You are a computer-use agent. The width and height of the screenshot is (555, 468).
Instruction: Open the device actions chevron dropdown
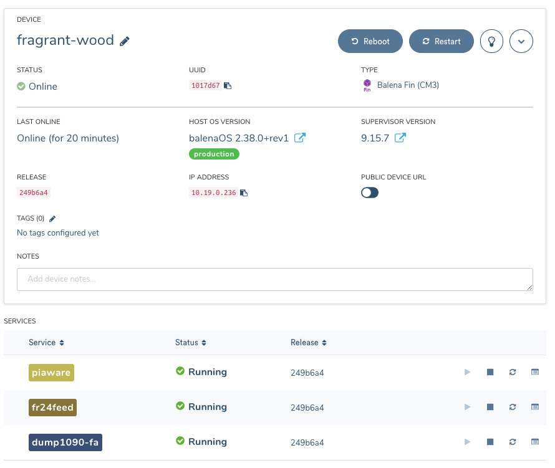point(521,41)
